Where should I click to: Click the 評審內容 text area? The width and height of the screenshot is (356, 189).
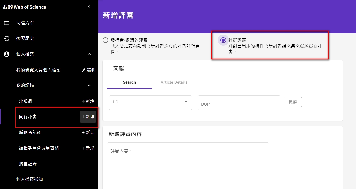coord(188,166)
